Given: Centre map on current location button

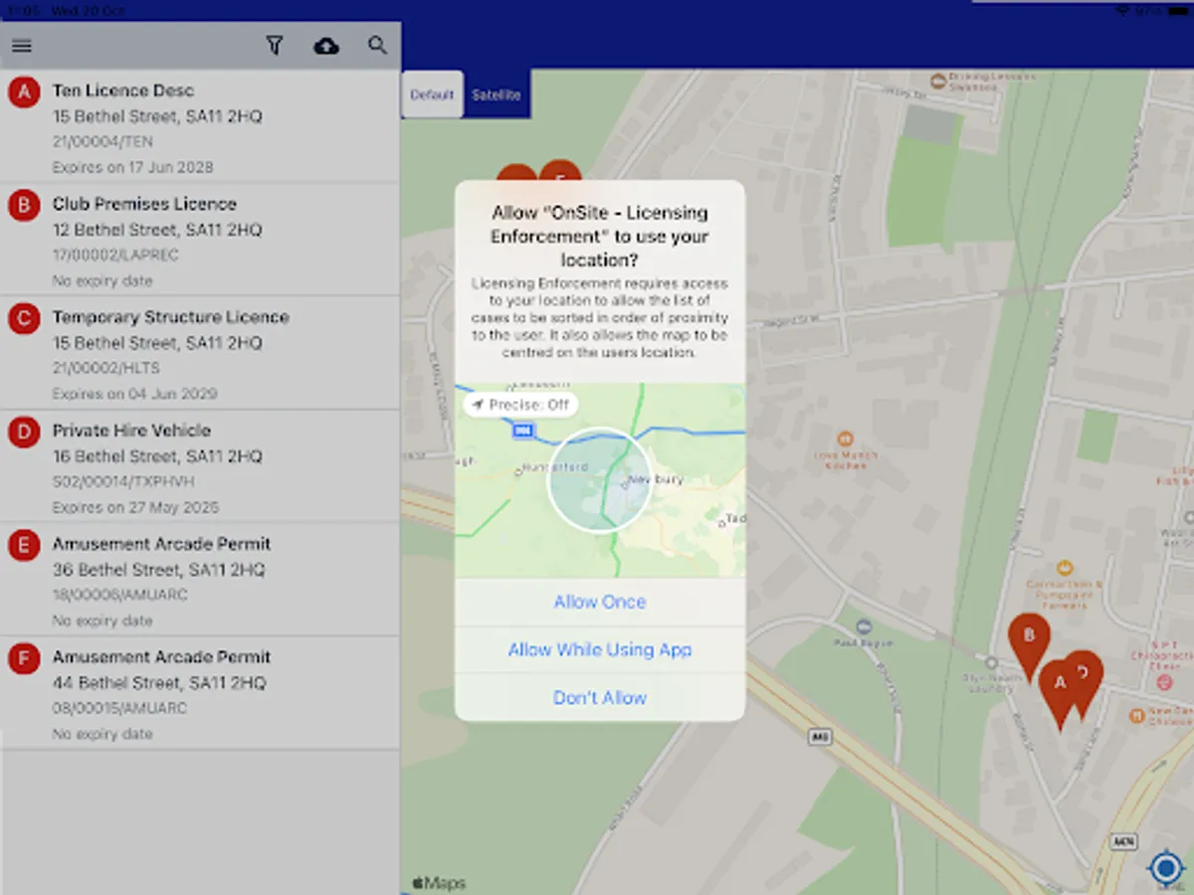Looking at the screenshot, I should coord(1165,868).
